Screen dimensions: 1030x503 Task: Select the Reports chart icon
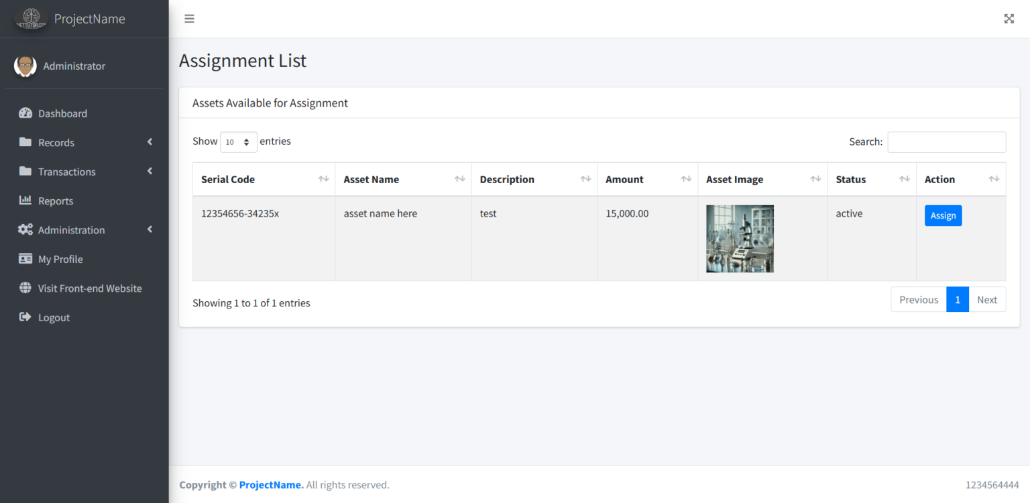(x=25, y=201)
